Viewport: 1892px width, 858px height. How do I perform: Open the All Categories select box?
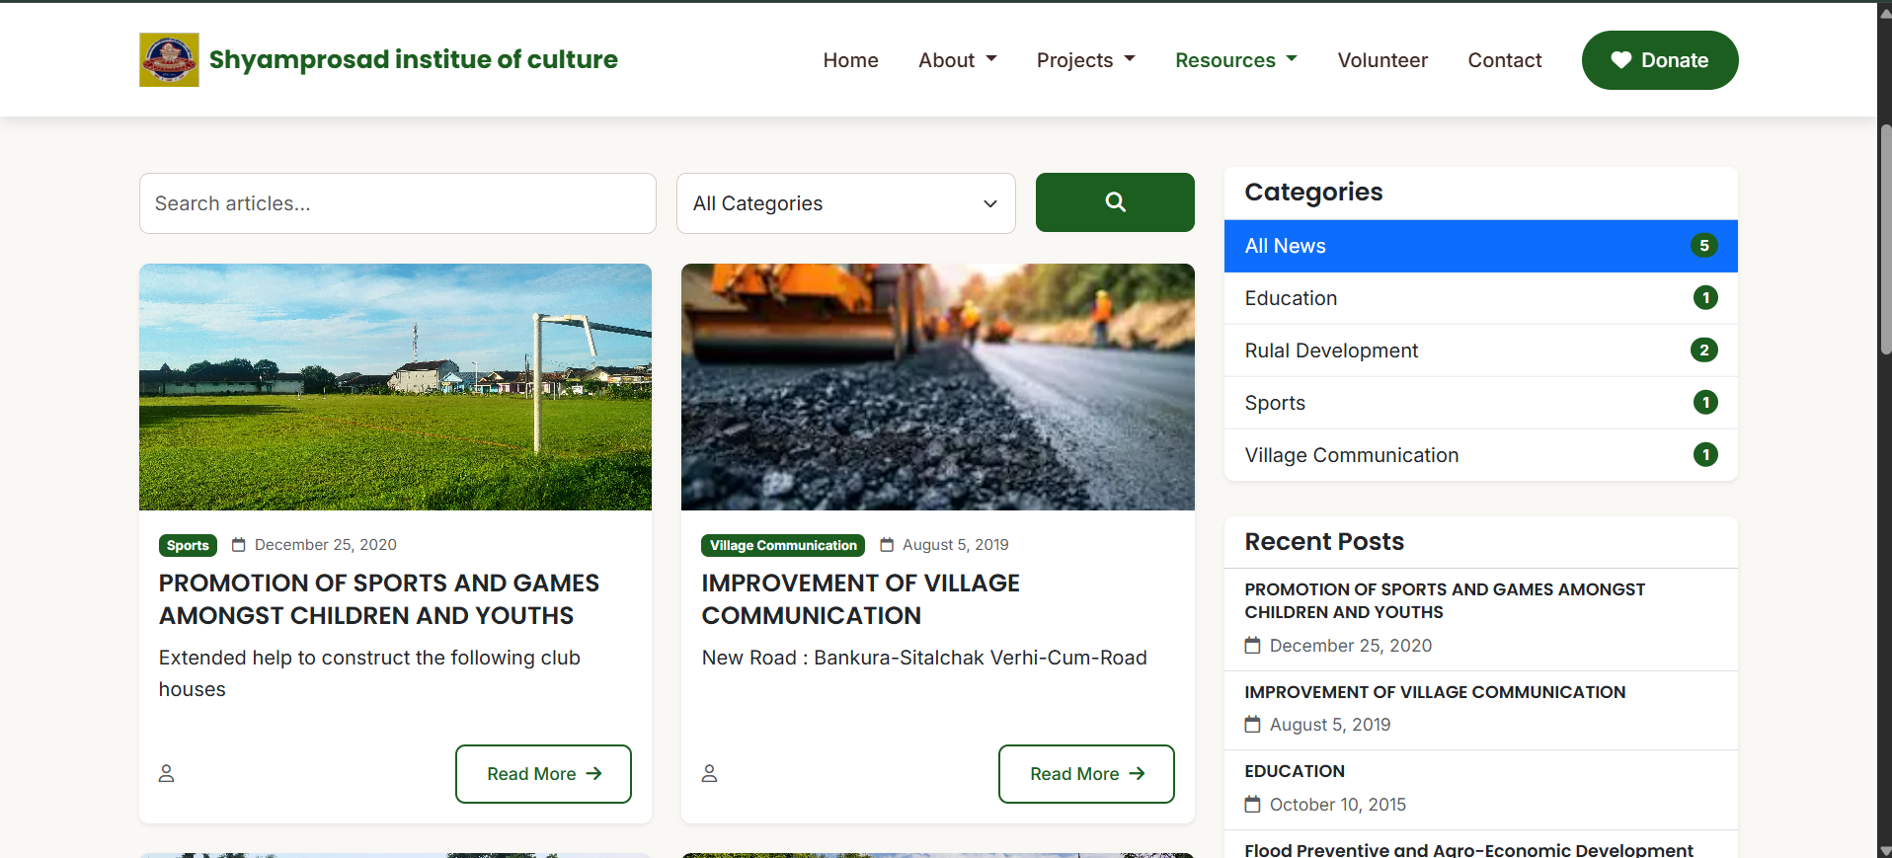pyautogui.click(x=845, y=203)
